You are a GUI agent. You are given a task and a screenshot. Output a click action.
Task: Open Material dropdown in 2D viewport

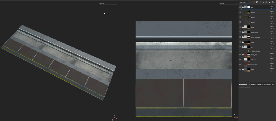click(x=228, y=3)
